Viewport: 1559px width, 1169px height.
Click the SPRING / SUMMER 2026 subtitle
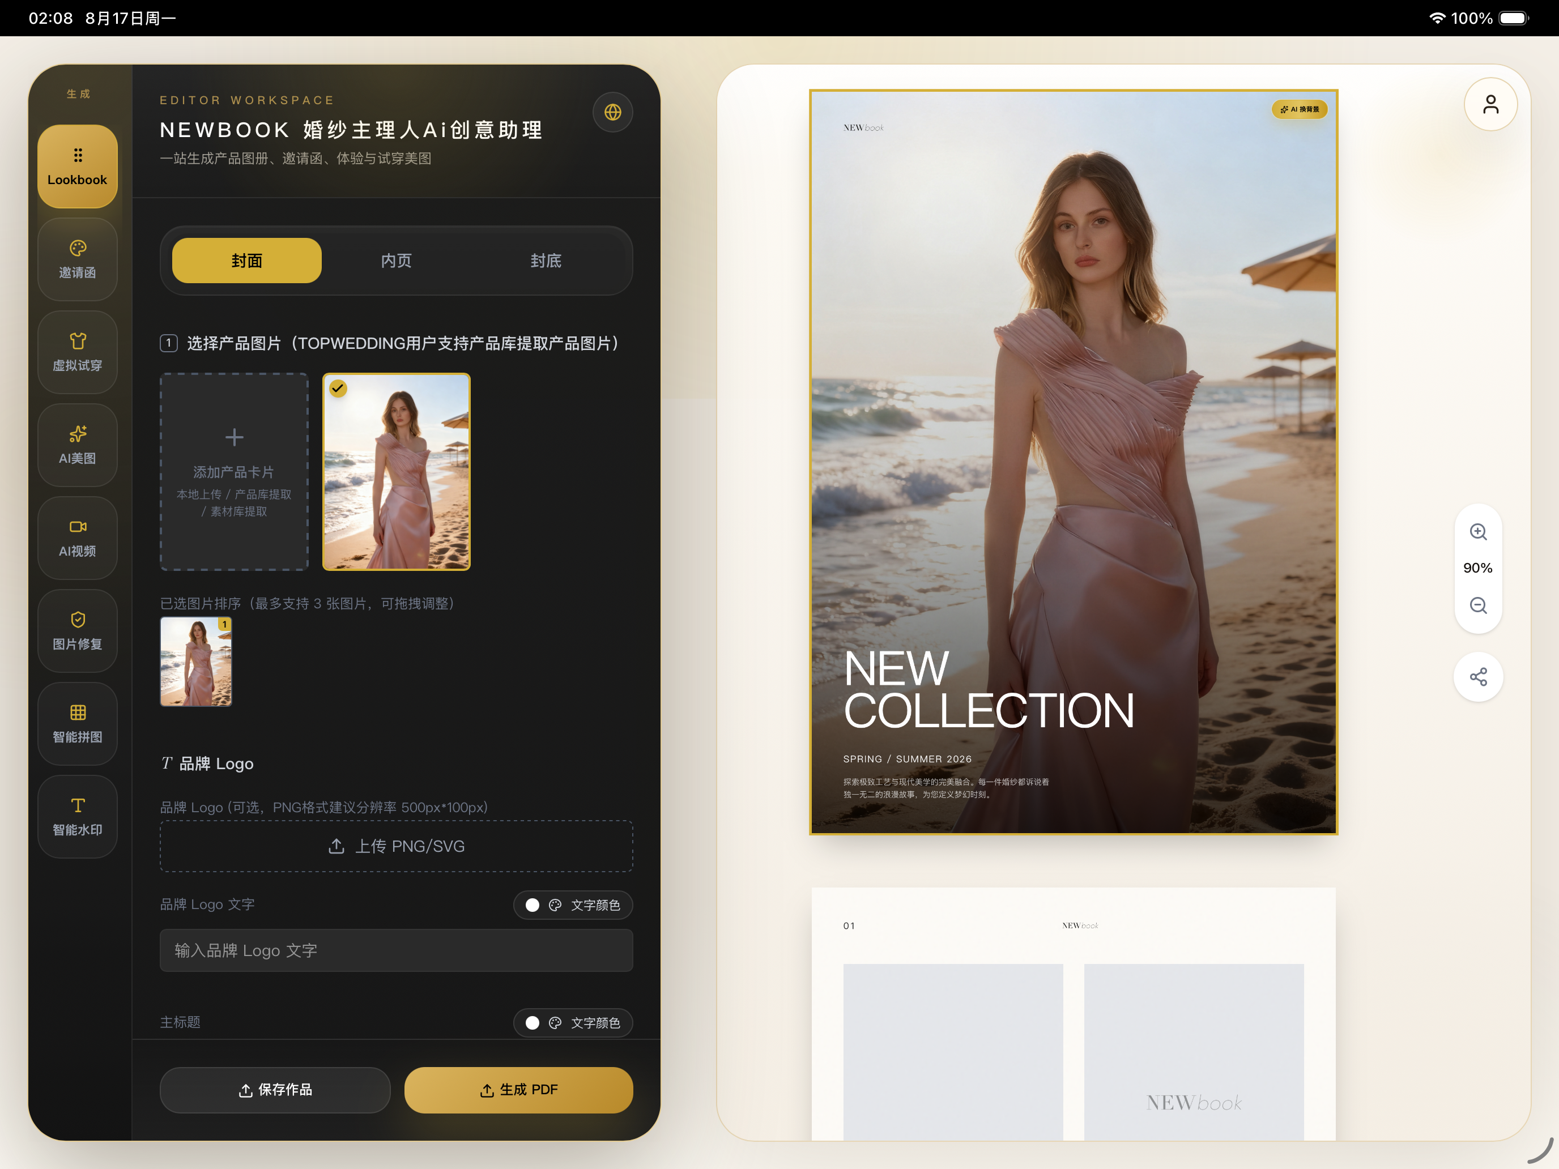907,759
